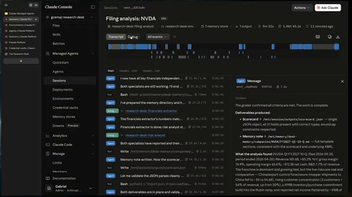The image size is (352, 197).
Task: Click the Manage section icon
Action: pos(48,154)
